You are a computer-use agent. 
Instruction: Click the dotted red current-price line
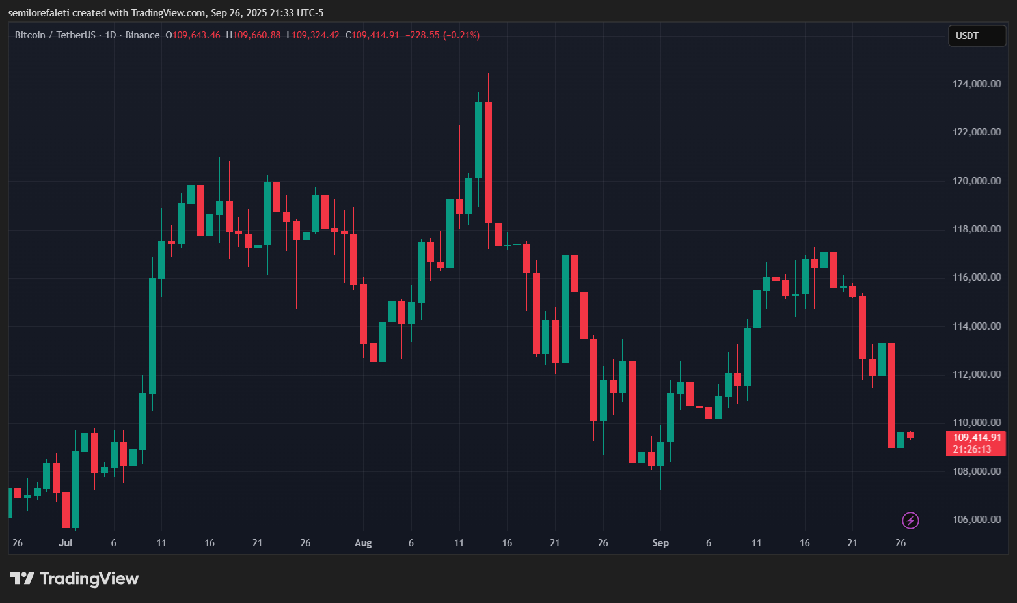tap(455, 438)
